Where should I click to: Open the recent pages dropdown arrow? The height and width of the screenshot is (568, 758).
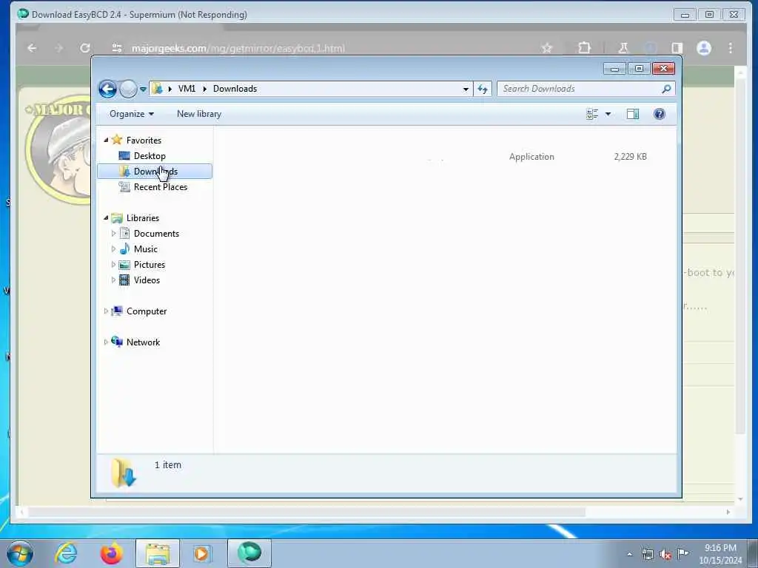[143, 89]
